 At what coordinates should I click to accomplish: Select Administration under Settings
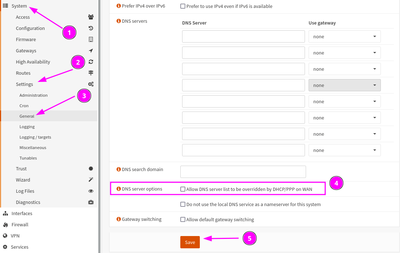pos(34,95)
